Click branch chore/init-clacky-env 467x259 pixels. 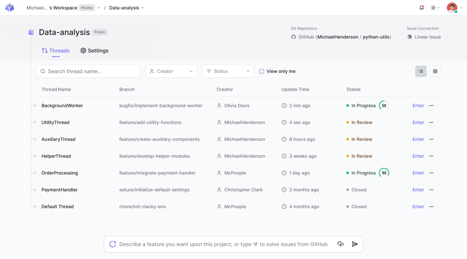click(x=143, y=207)
